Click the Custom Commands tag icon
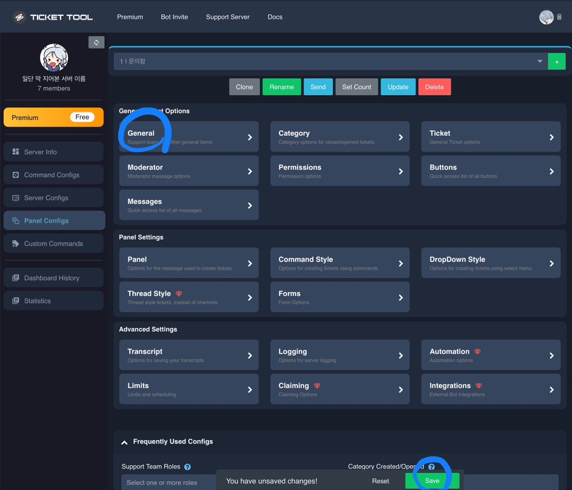Viewport: 572px width, 490px height. click(x=16, y=243)
